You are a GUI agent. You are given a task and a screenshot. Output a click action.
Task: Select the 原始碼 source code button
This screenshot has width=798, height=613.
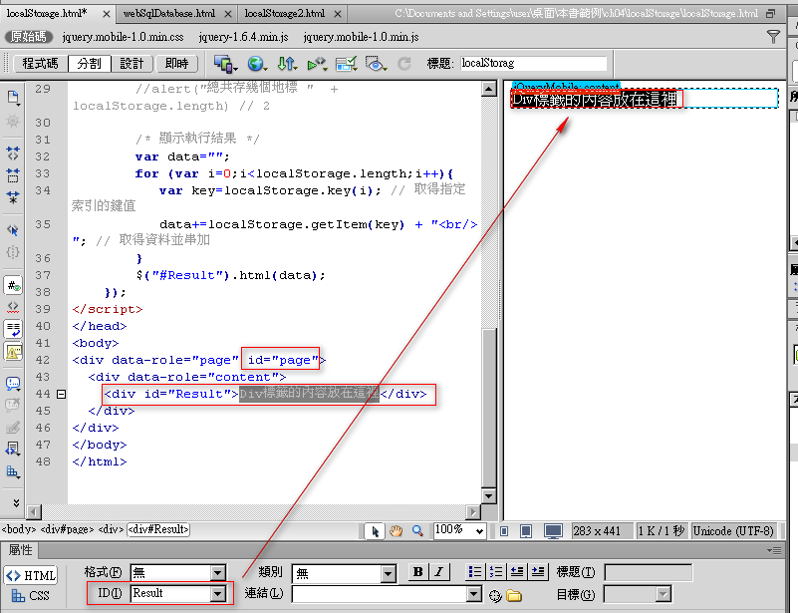29,37
